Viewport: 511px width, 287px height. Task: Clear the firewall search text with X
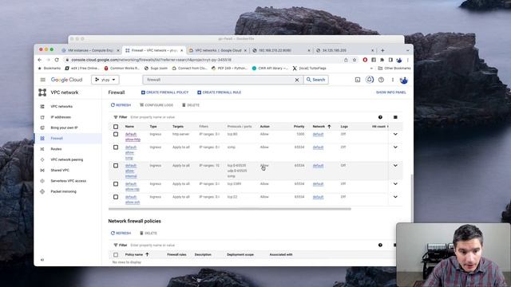coord(297,80)
